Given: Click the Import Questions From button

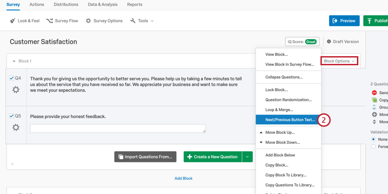Looking at the screenshot, I should pos(145,157).
